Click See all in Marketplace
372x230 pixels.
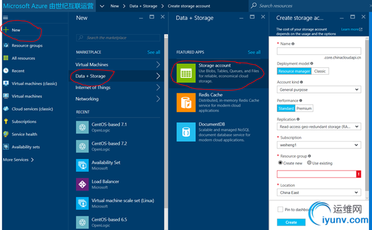pyautogui.click(x=154, y=52)
